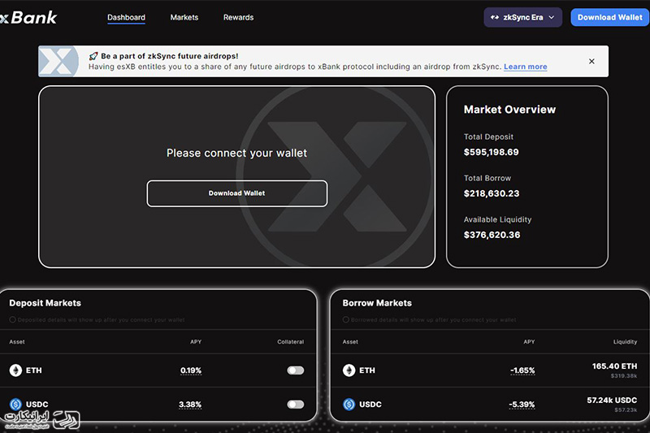650x433 pixels.
Task: Open the Learn more airdrop link
Action: (x=525, y=67)
